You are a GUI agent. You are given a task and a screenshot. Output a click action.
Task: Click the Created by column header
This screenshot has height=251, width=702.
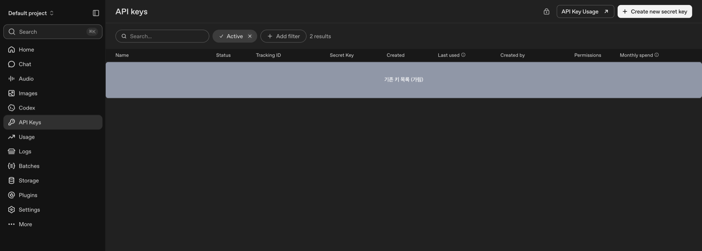click(512, 55)
